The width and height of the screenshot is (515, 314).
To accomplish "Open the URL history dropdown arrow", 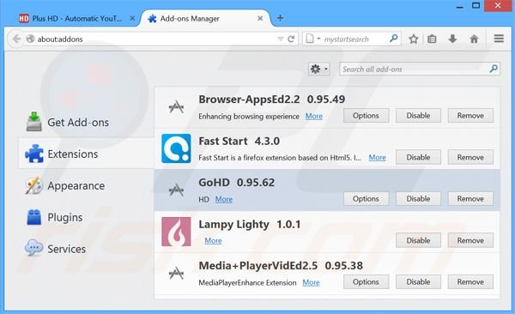I will pos(280,39).
